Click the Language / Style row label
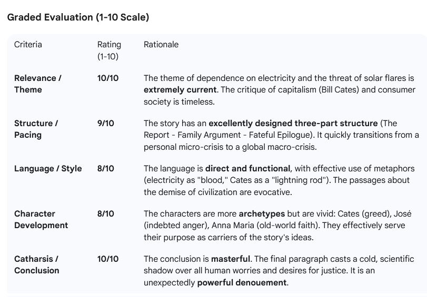 [48, 169]
